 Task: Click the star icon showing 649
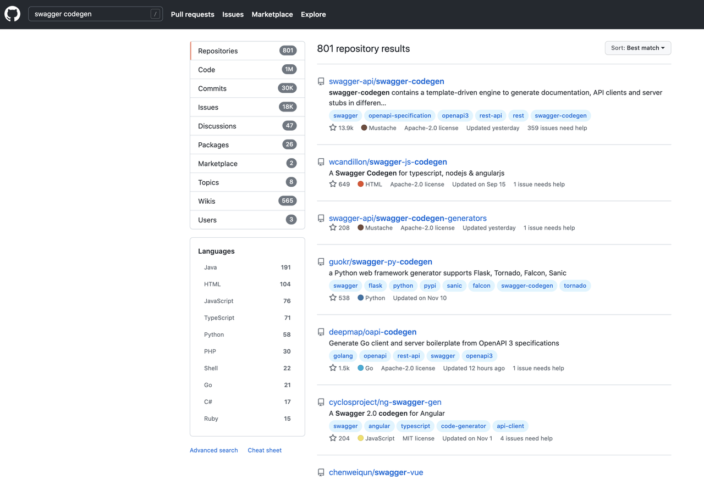click(333, 184)
